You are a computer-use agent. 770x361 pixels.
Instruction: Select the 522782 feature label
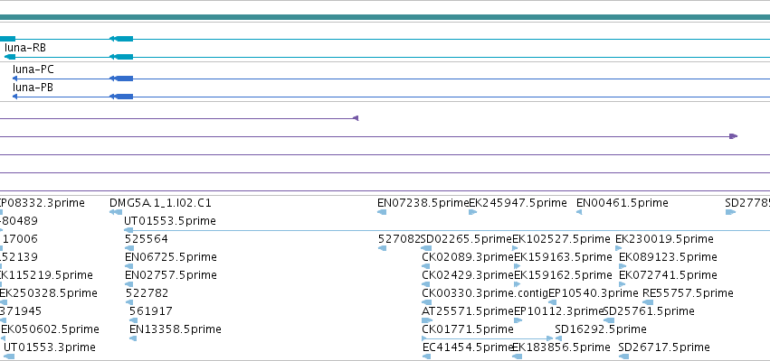click(147, 293)
